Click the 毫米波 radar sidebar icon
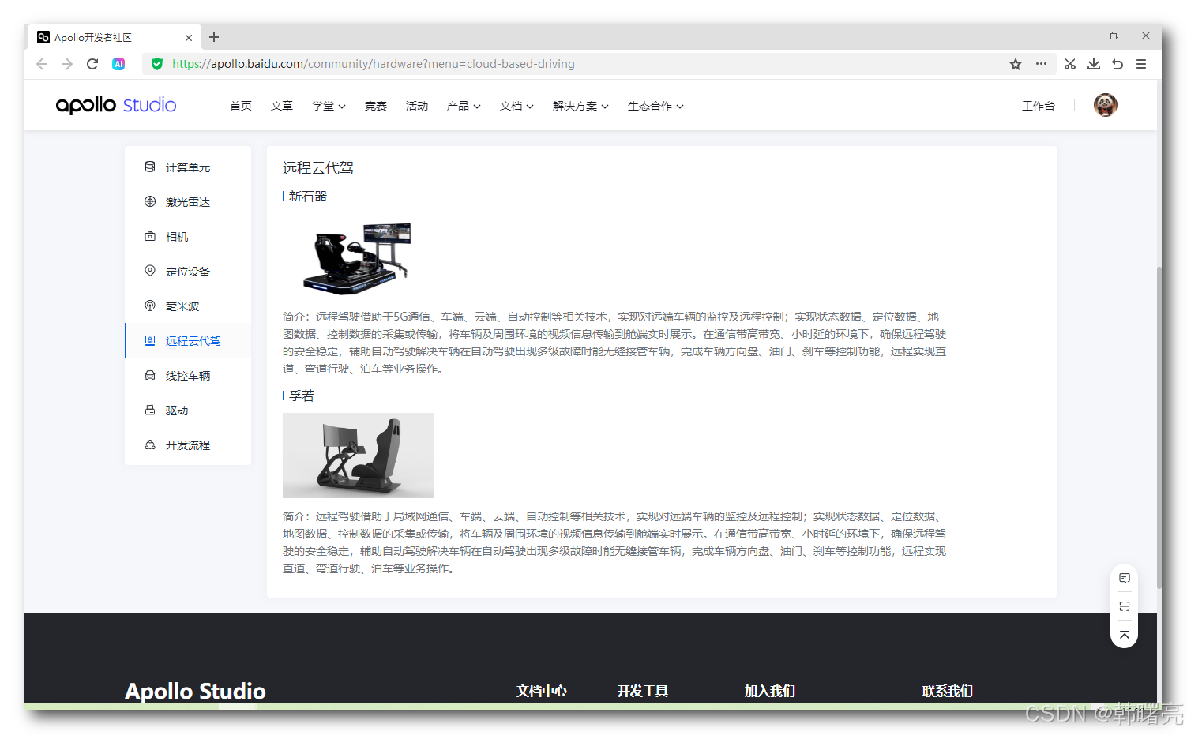Image resolution: width=1187 pixels, height=735 pixels. [150, 306]
